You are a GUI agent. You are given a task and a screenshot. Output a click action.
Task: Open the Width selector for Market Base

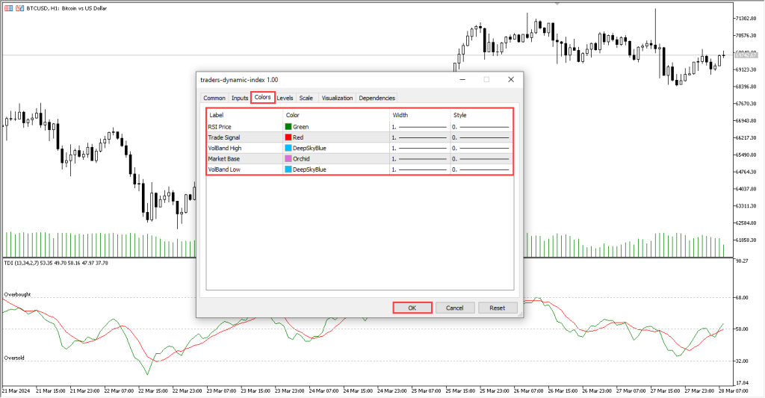tap(419, 159)
